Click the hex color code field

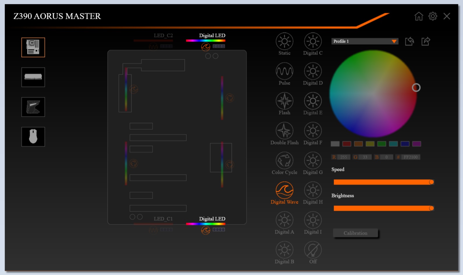point(411,157)
